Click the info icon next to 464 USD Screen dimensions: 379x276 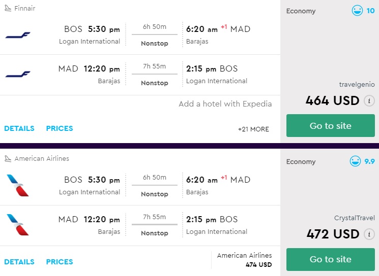point(369,100)
